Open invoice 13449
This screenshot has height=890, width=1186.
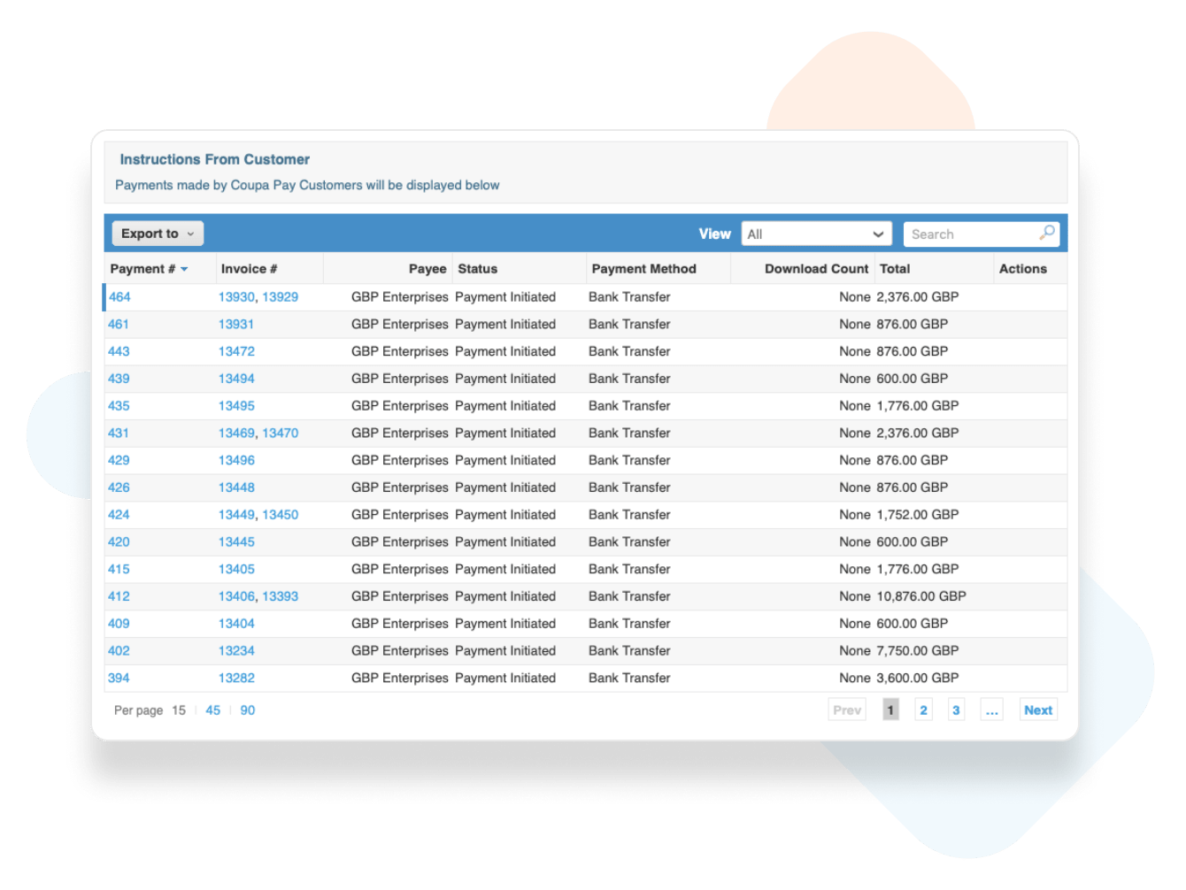coord(236,515)
